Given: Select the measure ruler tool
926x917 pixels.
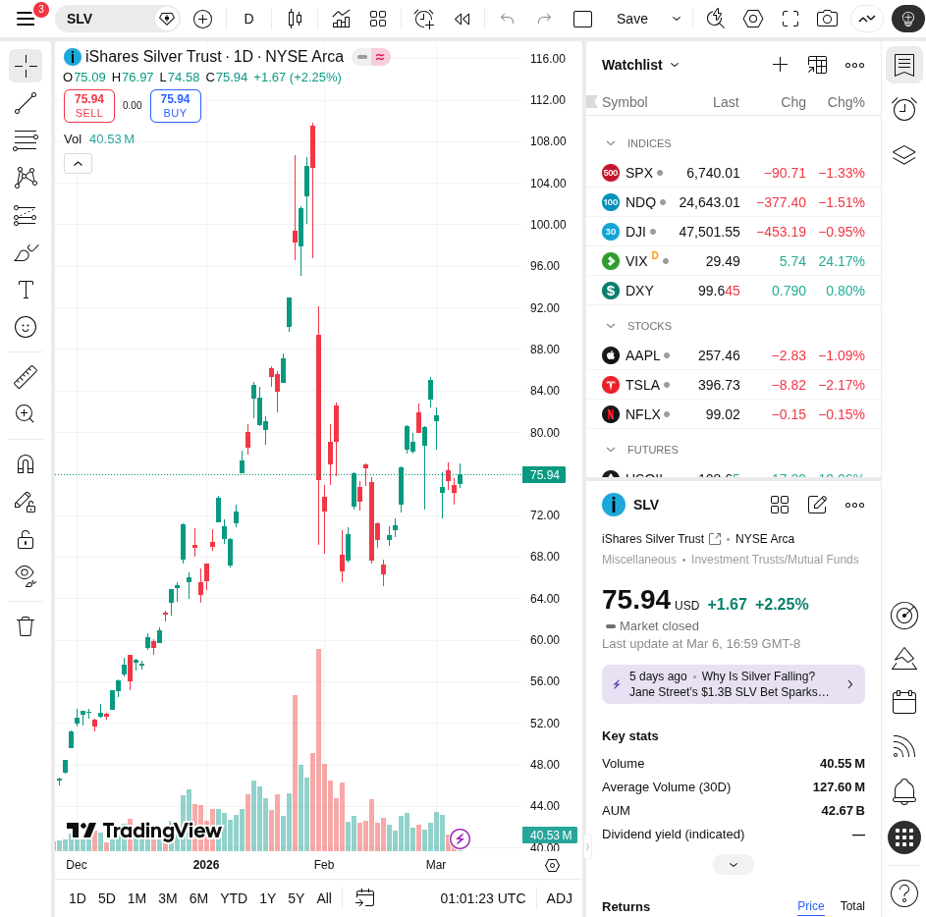Looking at the screenshot, I should coord(26,376).
